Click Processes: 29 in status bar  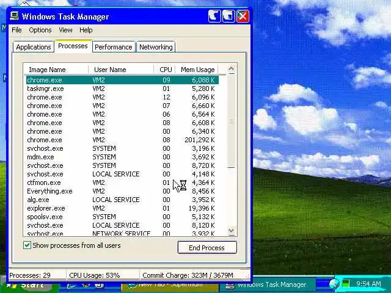pos(30,275)
